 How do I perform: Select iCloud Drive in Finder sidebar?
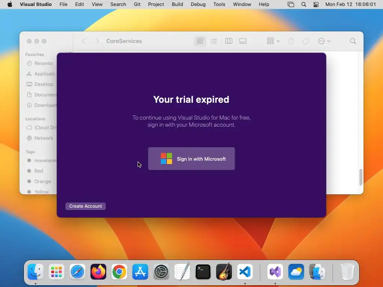[41, 127]
